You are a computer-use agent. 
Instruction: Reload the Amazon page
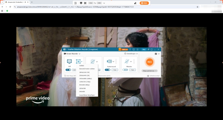(x=10, y=7)
